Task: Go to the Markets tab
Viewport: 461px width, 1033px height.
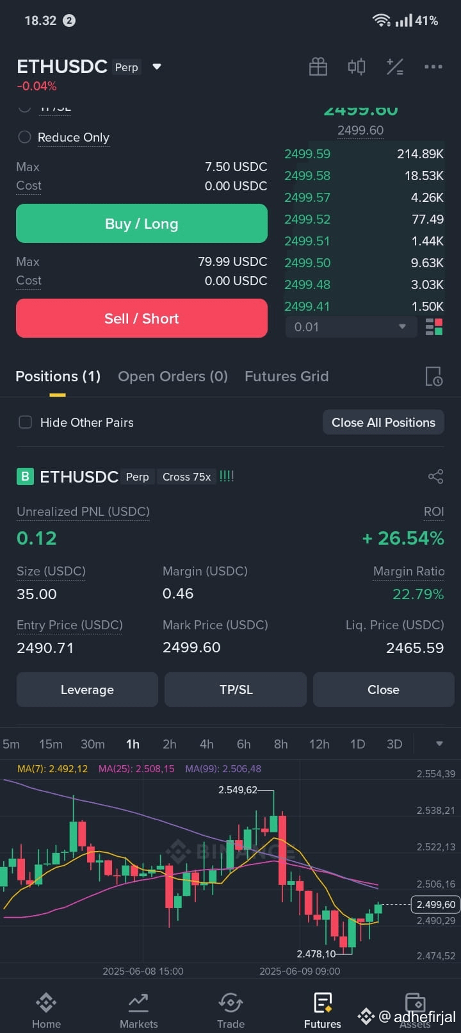Action: (x=138, y=1011)
